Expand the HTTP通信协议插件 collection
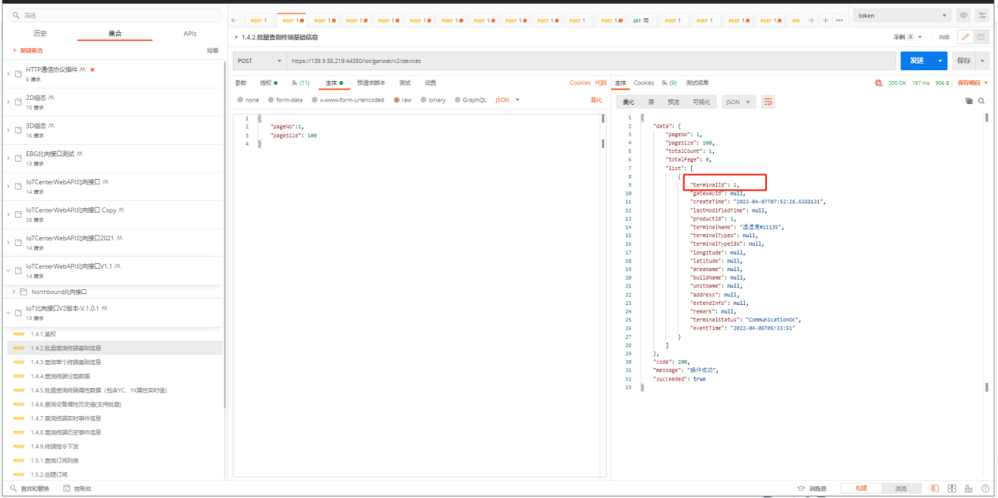This screenshot has height=498, width=998. (9, 73)
